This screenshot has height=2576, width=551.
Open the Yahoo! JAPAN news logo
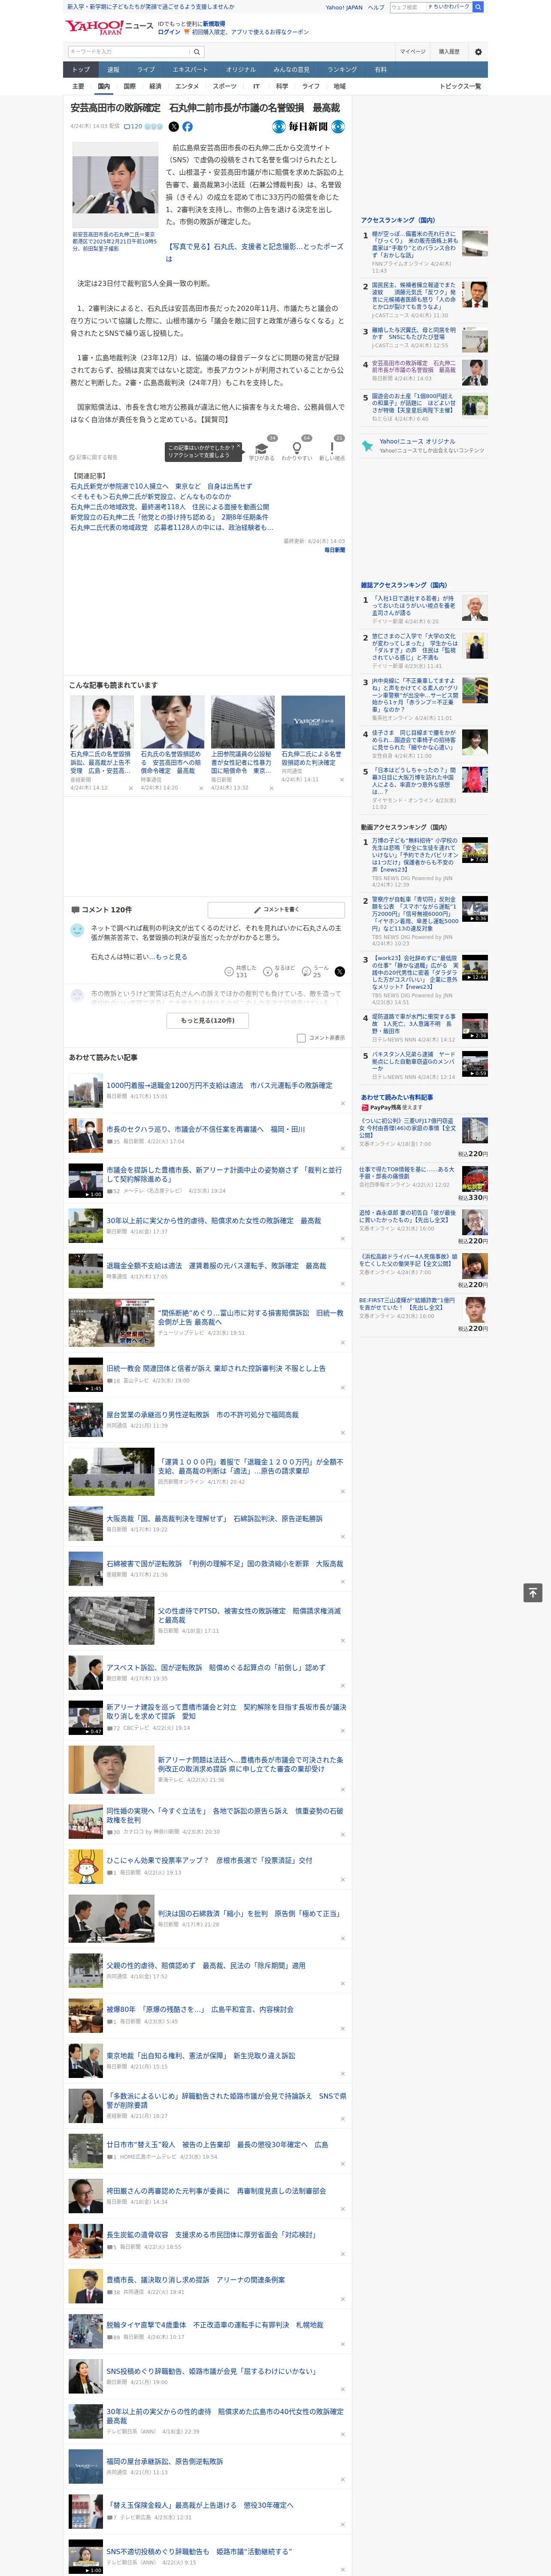click(109, 27)
